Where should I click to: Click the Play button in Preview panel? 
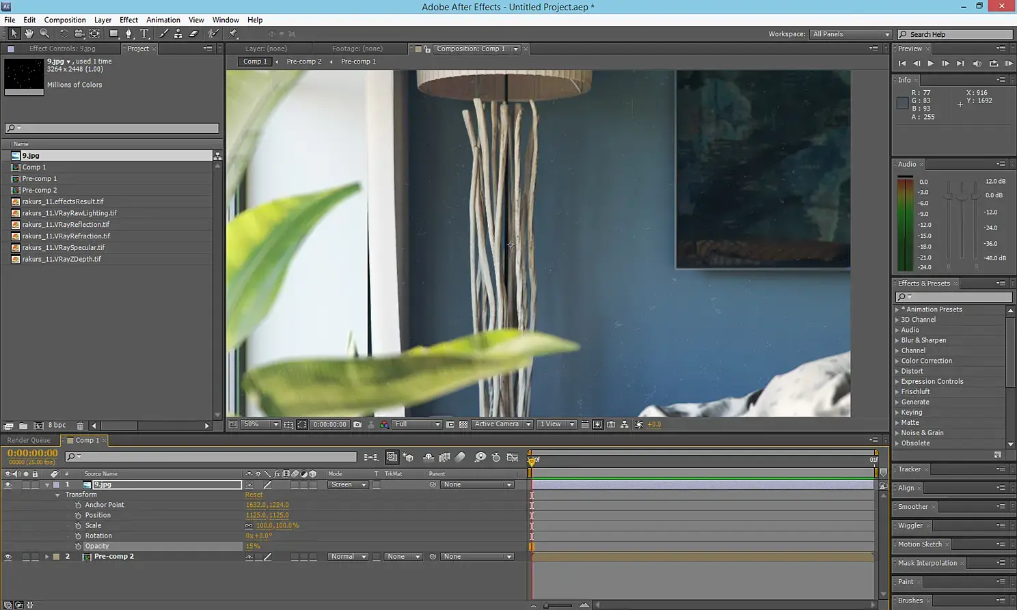931,63
